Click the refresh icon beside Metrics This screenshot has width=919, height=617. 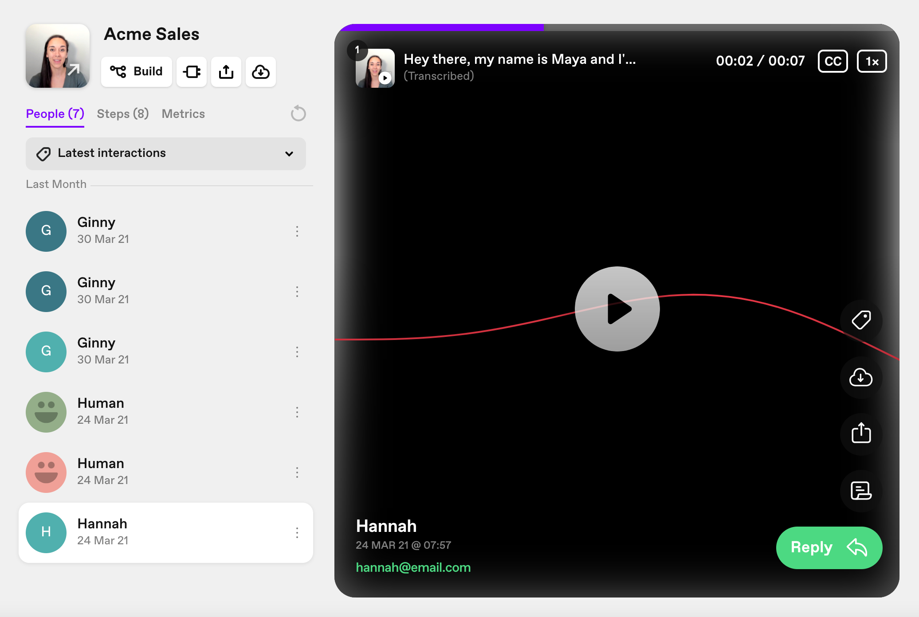pos(298,113)
